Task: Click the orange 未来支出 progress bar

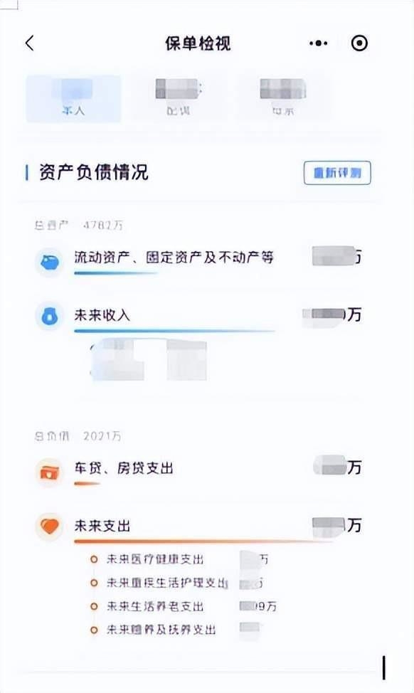Action: [x=203, y=541]
